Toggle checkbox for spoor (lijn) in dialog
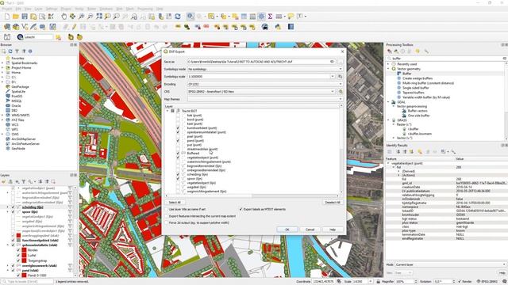 (178, 178)
